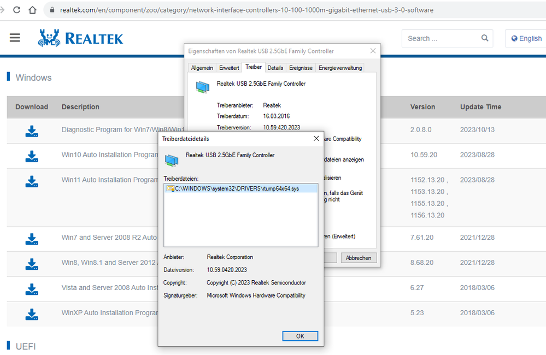Screen dimensions: 546x355
Task: Click Vista and Server 2008 description
Action: click(109, 287)
